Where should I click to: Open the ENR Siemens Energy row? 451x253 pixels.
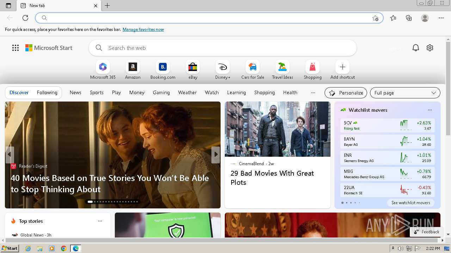[388, 158]
